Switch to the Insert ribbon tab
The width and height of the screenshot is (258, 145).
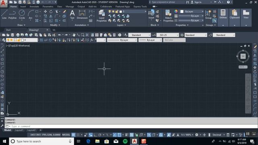click(x=23, y=6)
